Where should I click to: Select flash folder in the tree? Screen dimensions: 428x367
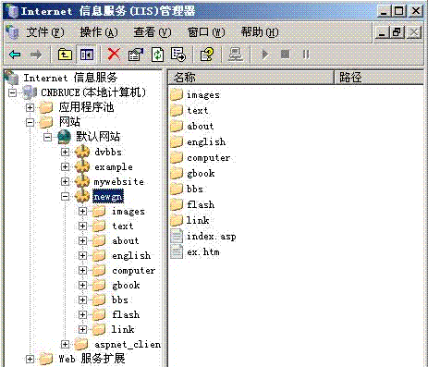click(x=126, y=314)
